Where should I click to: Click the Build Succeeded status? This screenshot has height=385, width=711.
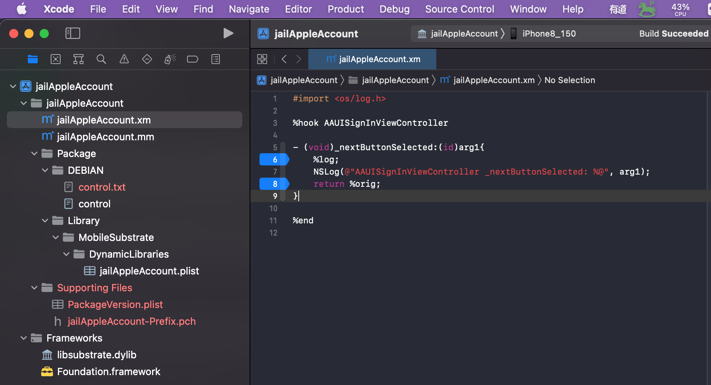coord(674,34)
